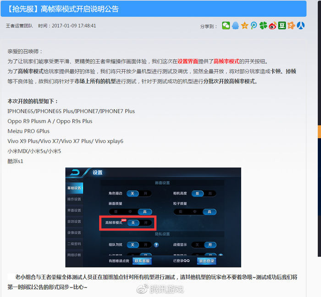Image resolution: width=321 pixels, height=297 pixels.
Task: Open the 音效设置 tab
Action: tap(74, 221)
